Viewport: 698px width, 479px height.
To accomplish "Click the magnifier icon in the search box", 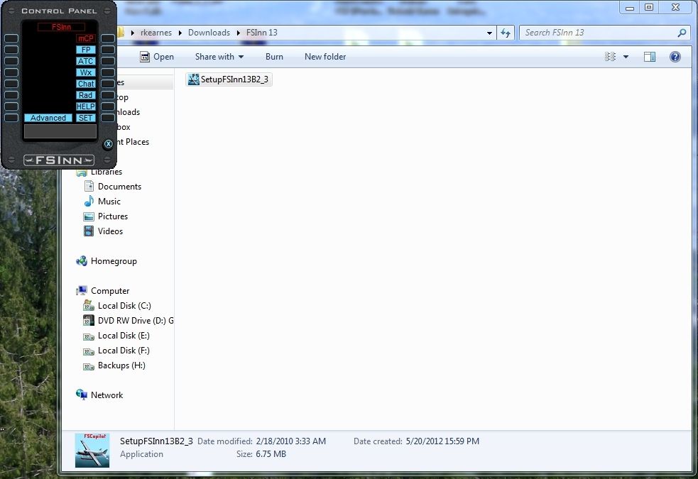I will point(682,33).
